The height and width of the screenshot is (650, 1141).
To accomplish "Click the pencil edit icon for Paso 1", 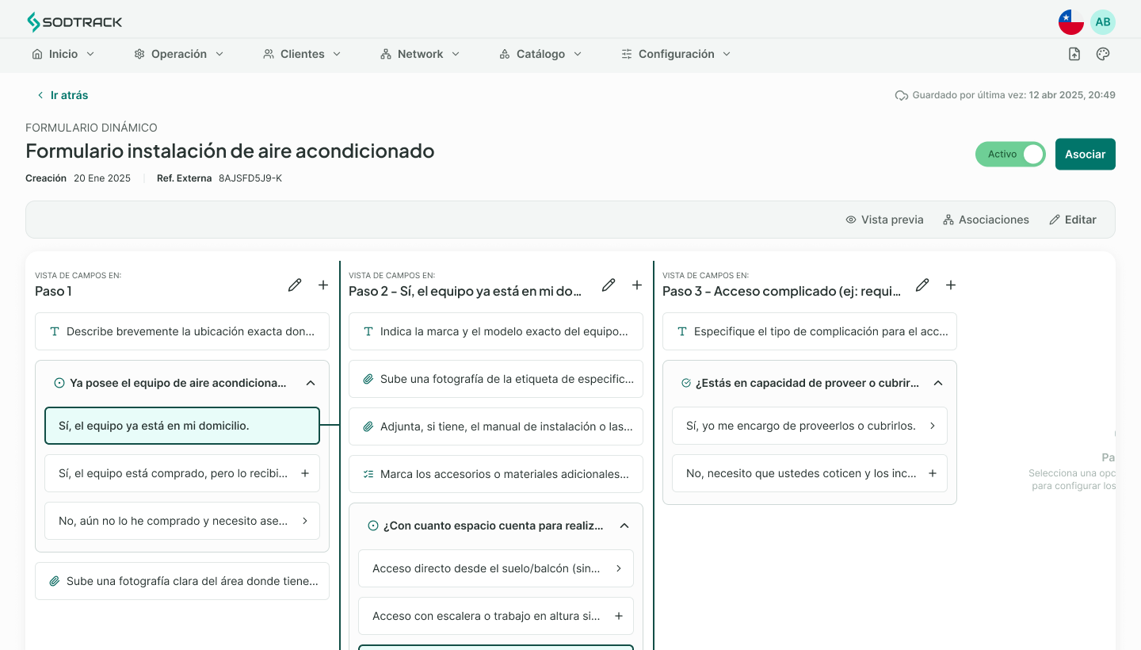I will click(x=295, y=285).
